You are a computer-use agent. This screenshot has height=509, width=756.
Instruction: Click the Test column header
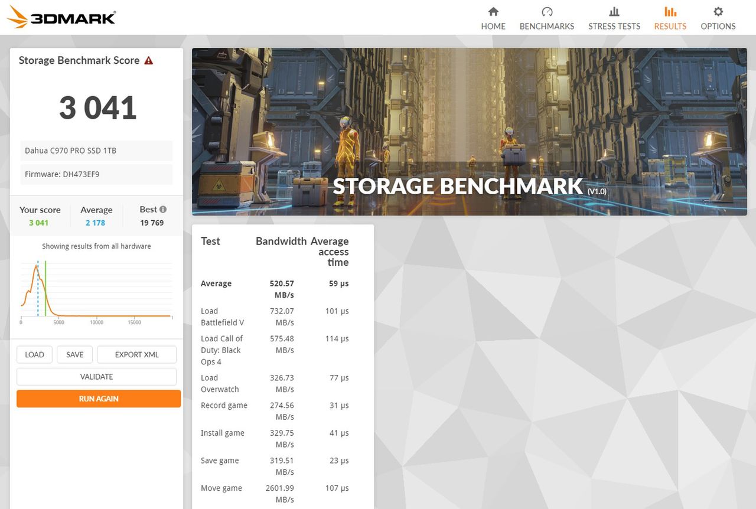point(210,241)
